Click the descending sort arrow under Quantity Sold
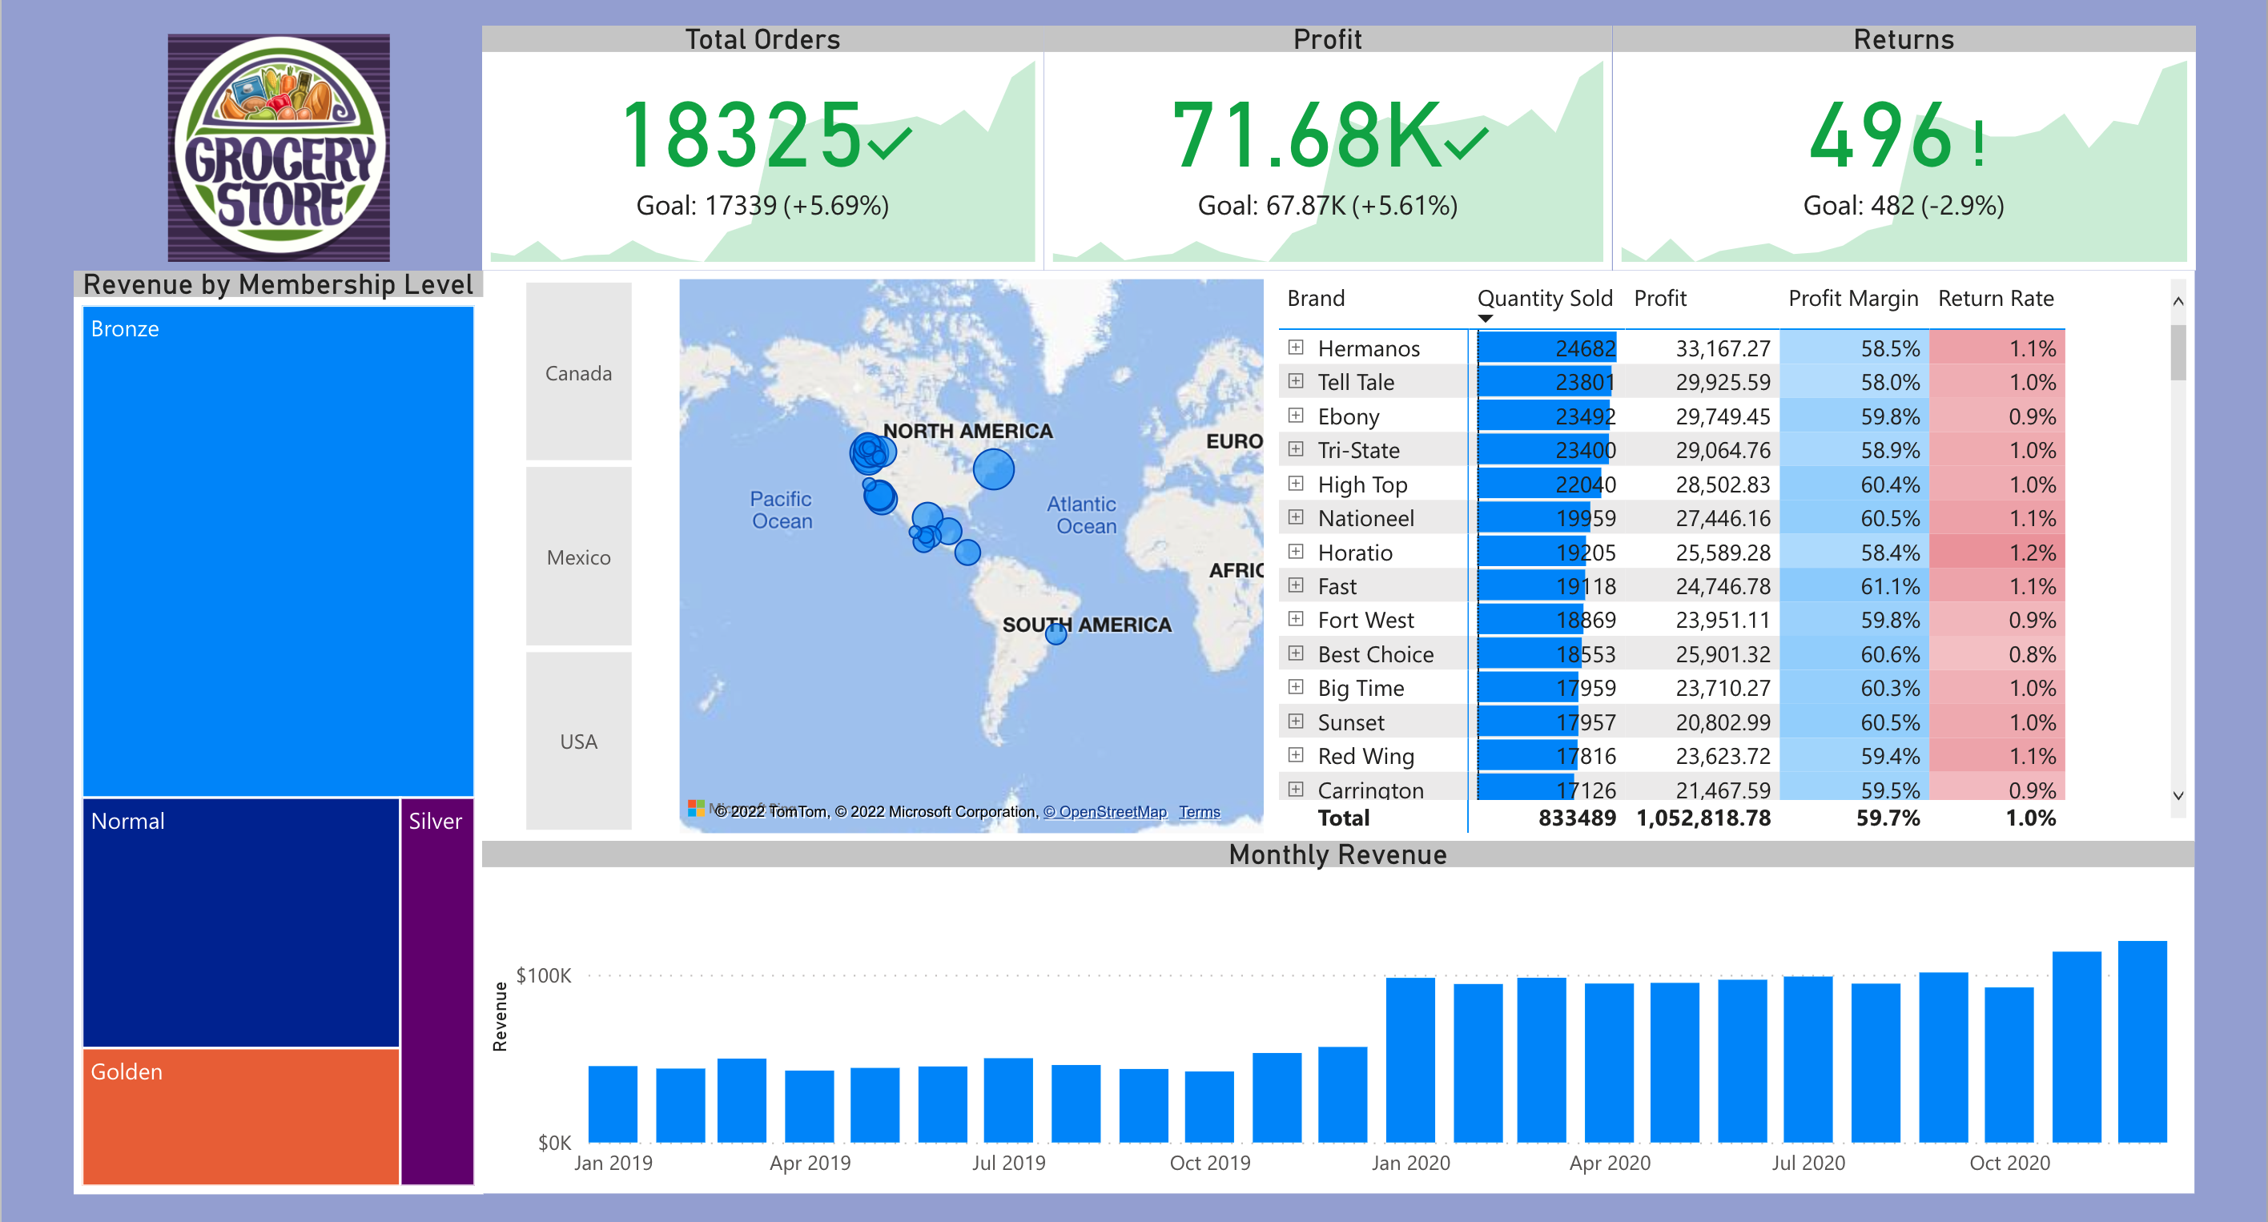 pos(1486,319)
